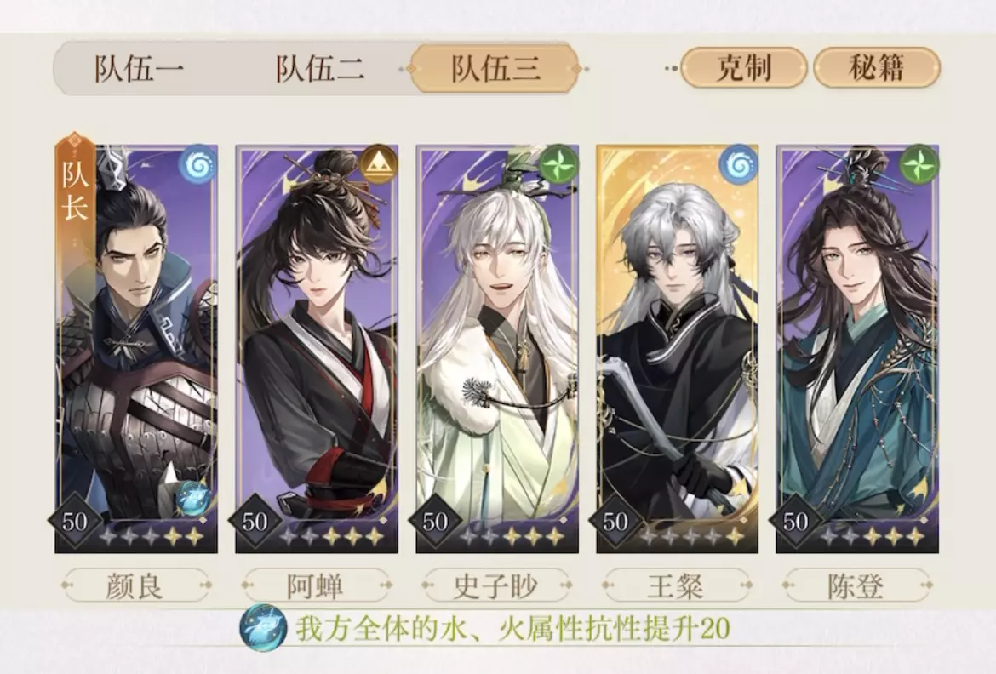Screen dimensions: 996x674
Task: Click the 陈登 name label
Action: [x=857, y=585]
